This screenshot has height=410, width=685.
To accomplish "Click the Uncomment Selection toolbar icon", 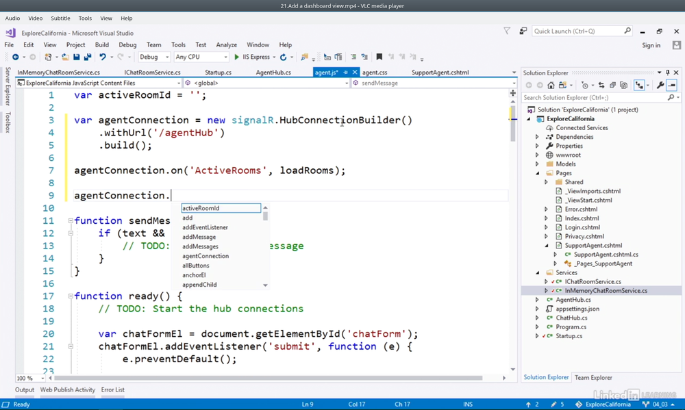I will (x=364, y=57).
